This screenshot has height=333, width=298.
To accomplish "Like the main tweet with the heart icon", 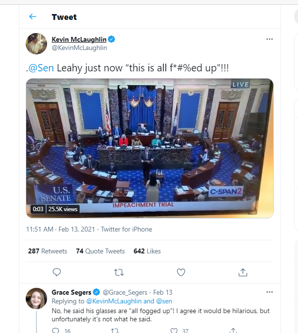I will click(181, 272).
